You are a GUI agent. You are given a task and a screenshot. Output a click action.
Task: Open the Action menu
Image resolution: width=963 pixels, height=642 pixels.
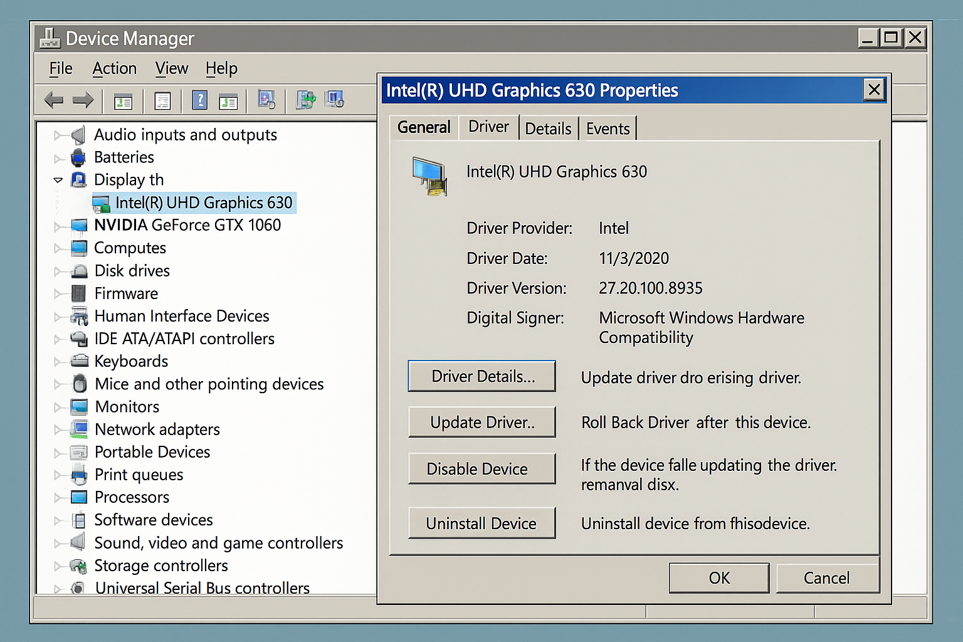point(114,68)
